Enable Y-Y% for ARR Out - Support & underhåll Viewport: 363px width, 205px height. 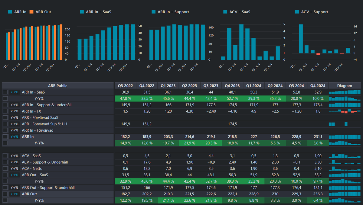(14, 187)
